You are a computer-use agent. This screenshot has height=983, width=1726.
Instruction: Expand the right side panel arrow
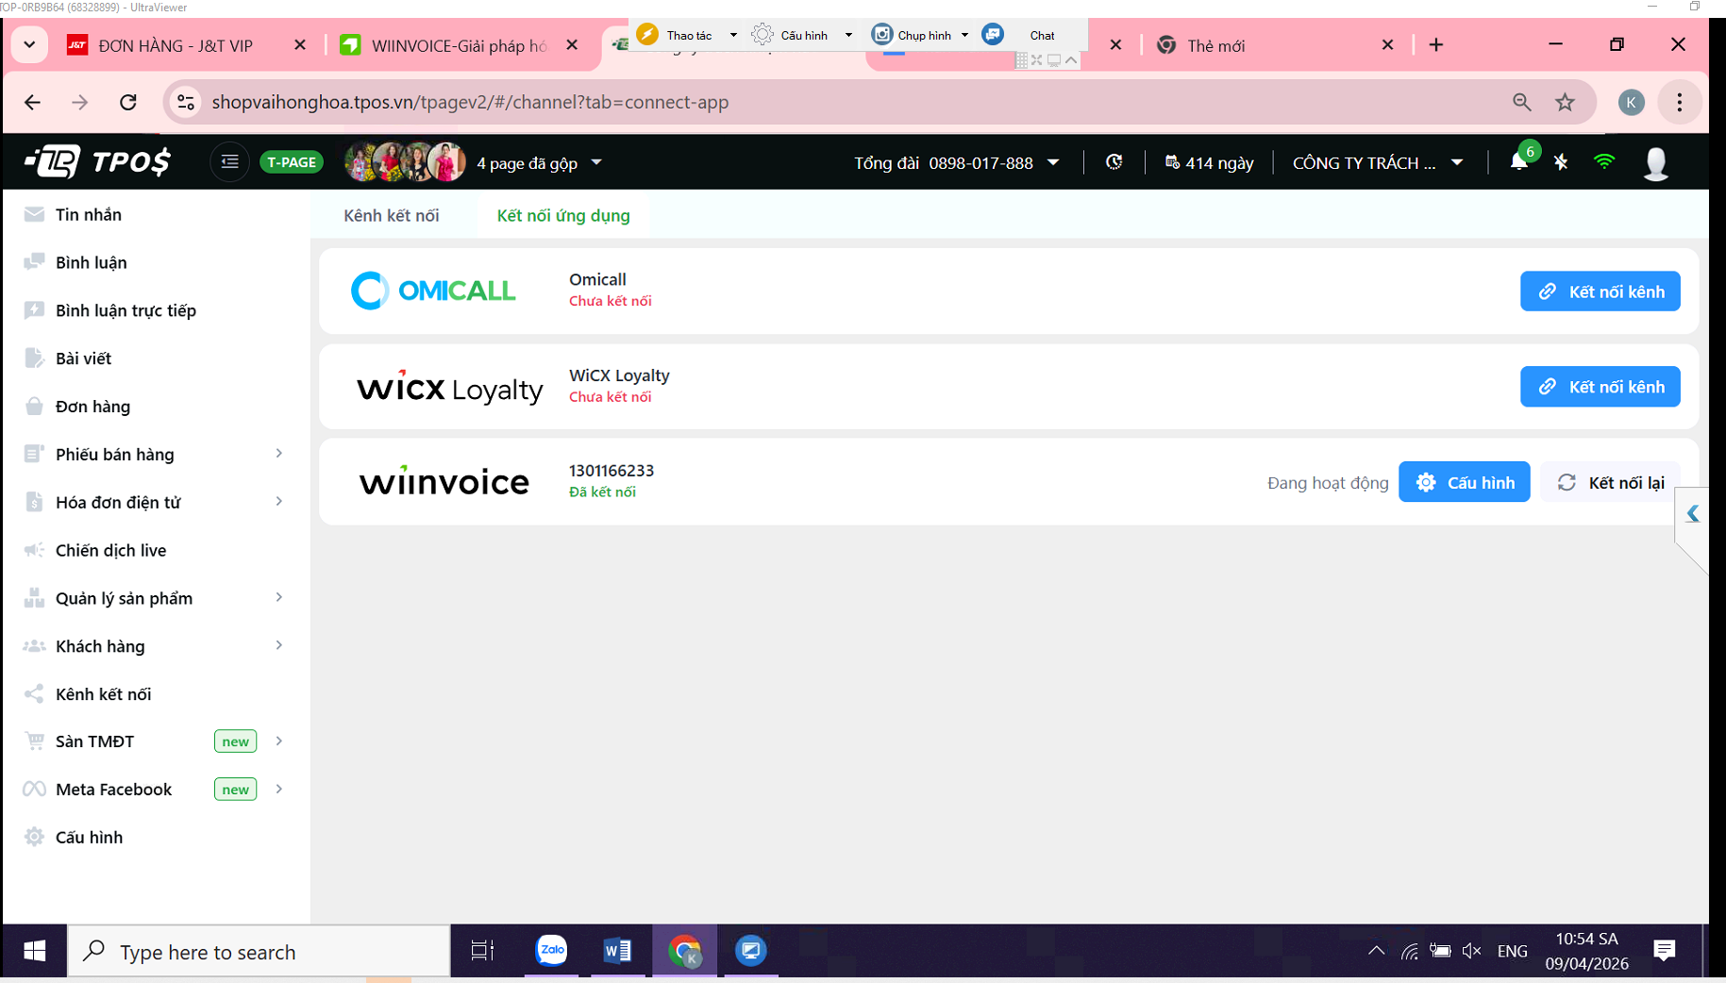point(1692,514)
